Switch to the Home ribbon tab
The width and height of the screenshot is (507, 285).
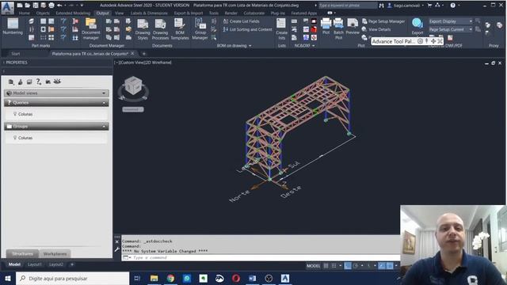24,13
